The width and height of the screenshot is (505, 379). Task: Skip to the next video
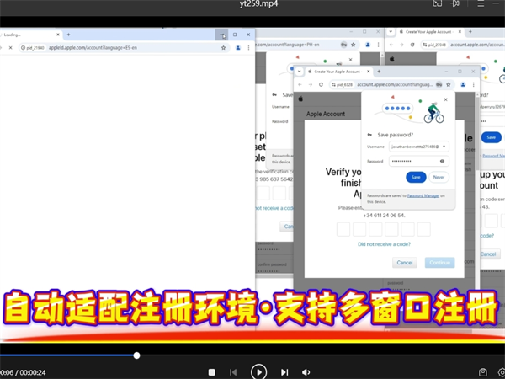pos(284,372)
